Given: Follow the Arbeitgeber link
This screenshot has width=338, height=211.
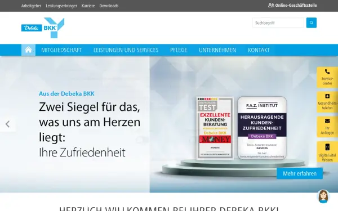Looking at the screenshot, I should click(x=31, y=6).
